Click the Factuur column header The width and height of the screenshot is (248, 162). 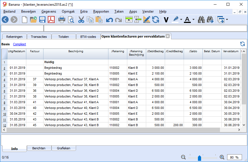pyautogui.click(x=35, y=54)
